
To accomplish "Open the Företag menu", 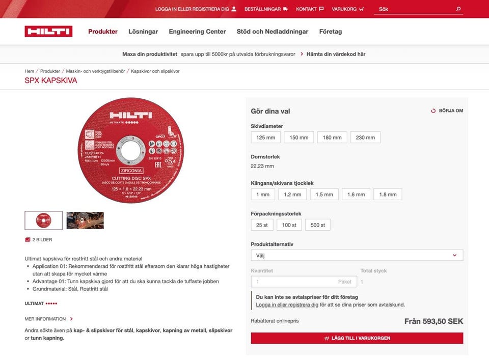I will (331, 32).
